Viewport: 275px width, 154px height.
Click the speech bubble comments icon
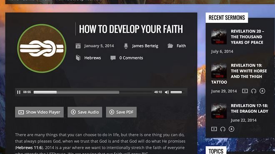coord(113,58)
